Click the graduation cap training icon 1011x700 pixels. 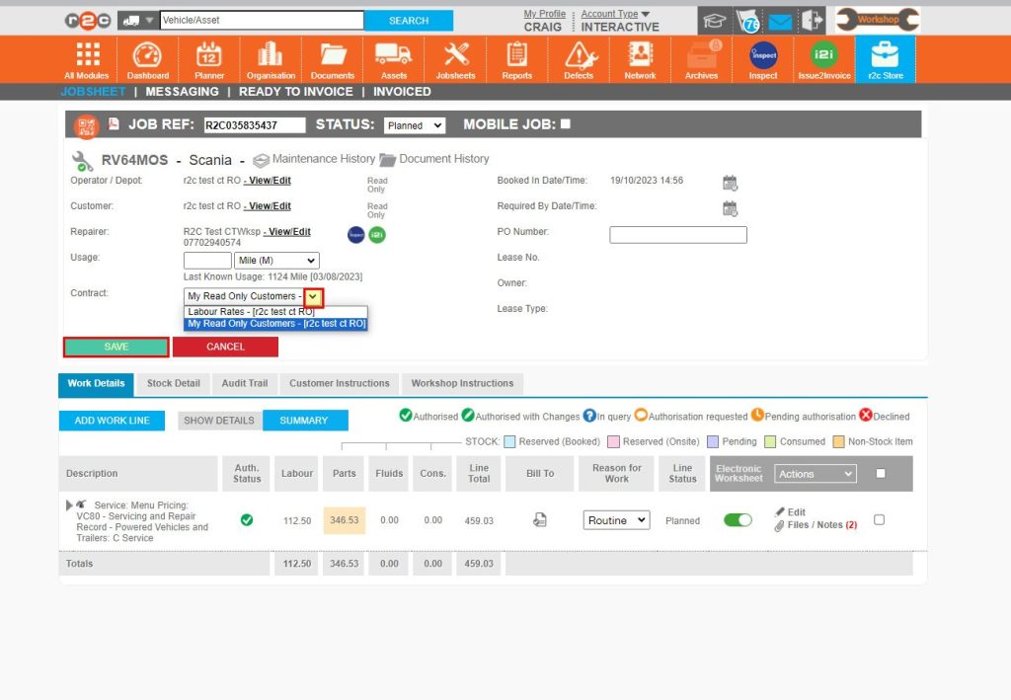pos(715,22)
